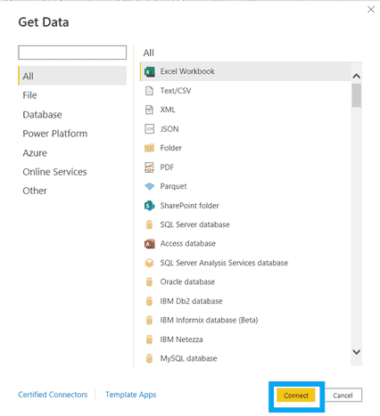
Task: Click the Connect button
Action: click(296, 396)
